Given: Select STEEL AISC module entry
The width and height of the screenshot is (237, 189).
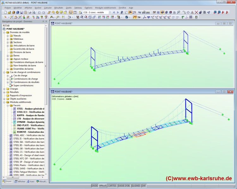Looking at the screenshot, I should pyautogui.click(x=27, y=135).
